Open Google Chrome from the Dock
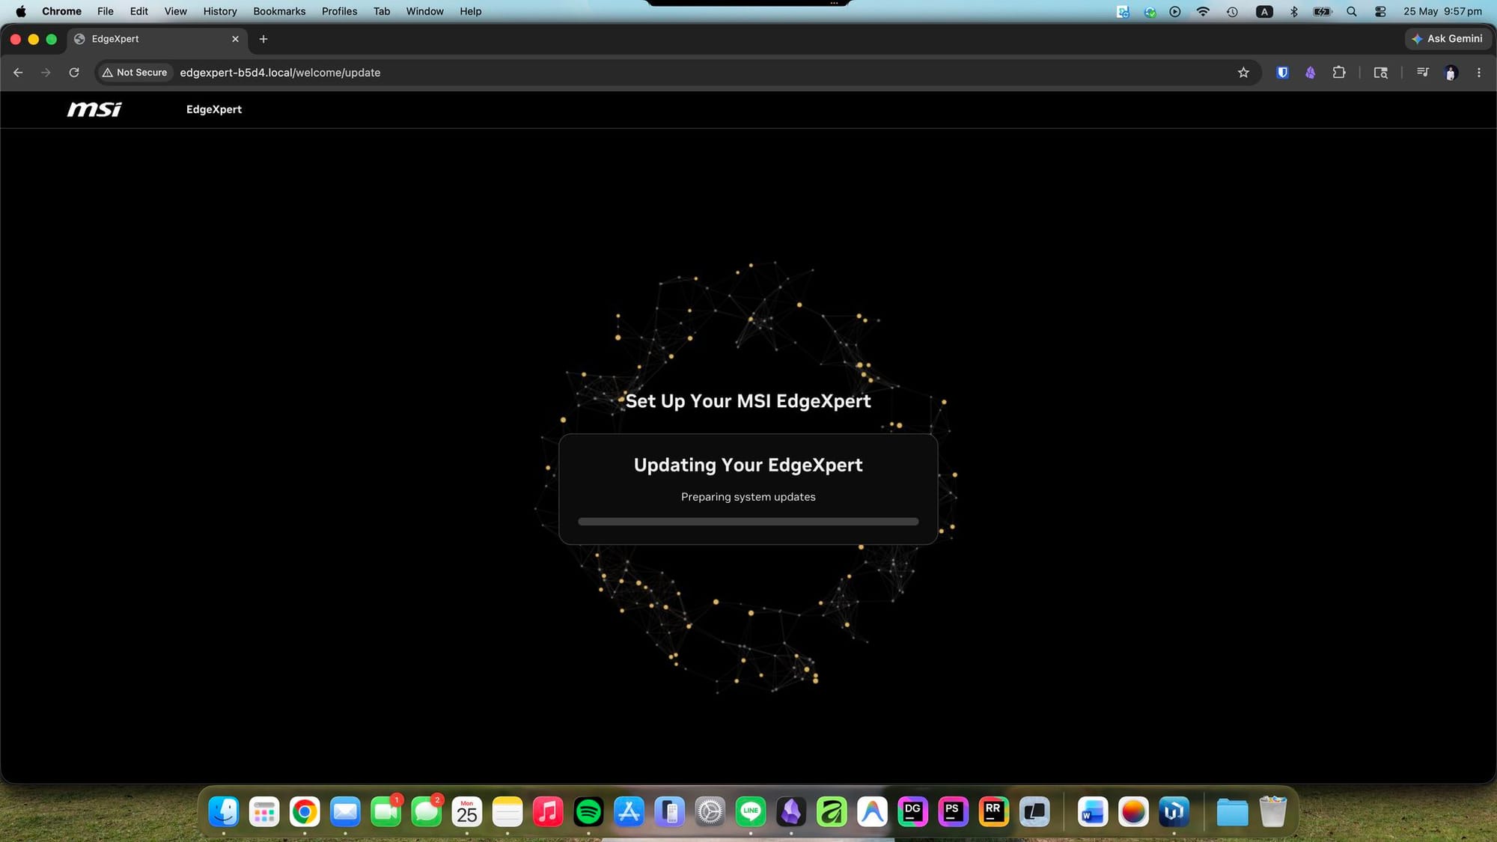1497x842 pixels. [x=305, y=811]
